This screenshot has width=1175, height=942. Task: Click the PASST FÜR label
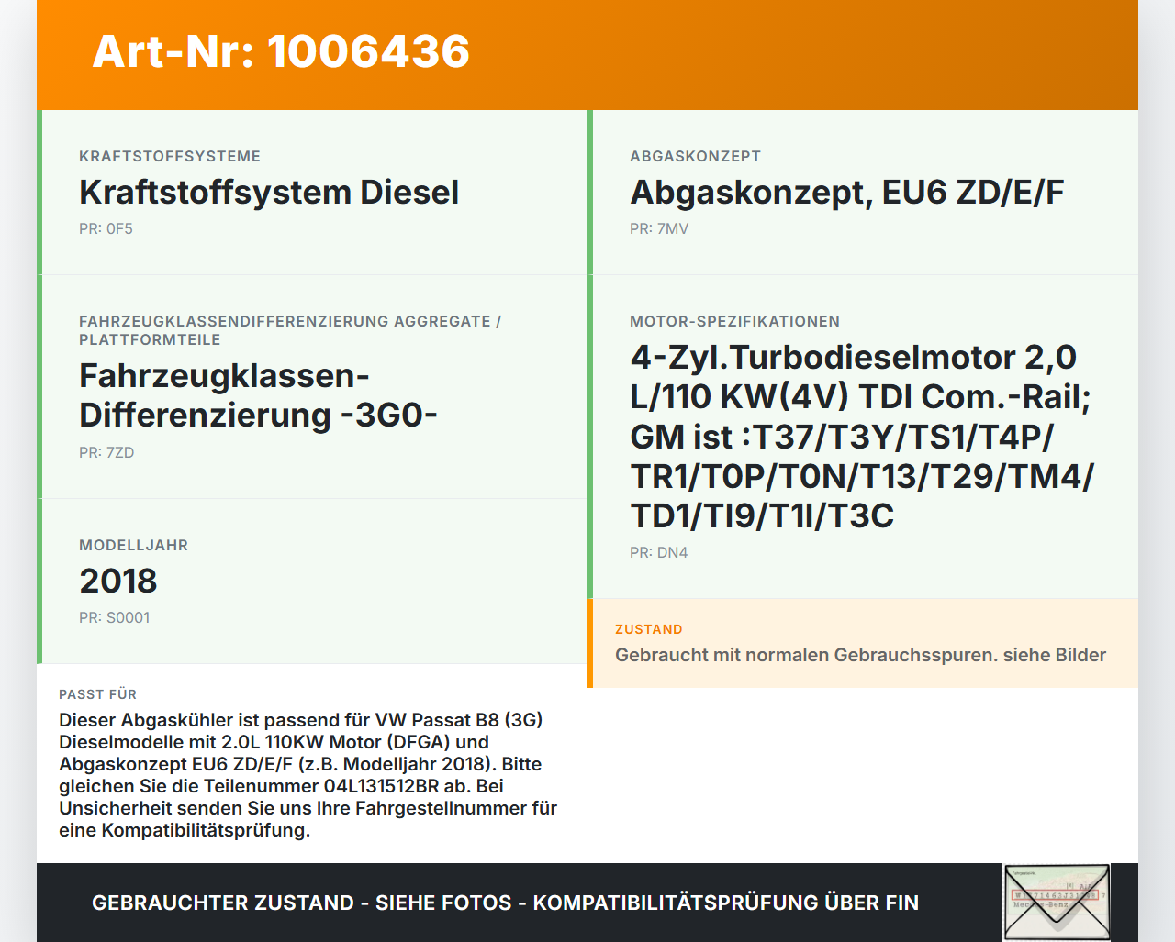97,694
